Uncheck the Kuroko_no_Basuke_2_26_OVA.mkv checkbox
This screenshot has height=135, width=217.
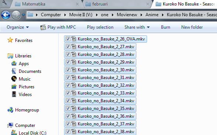68,39
